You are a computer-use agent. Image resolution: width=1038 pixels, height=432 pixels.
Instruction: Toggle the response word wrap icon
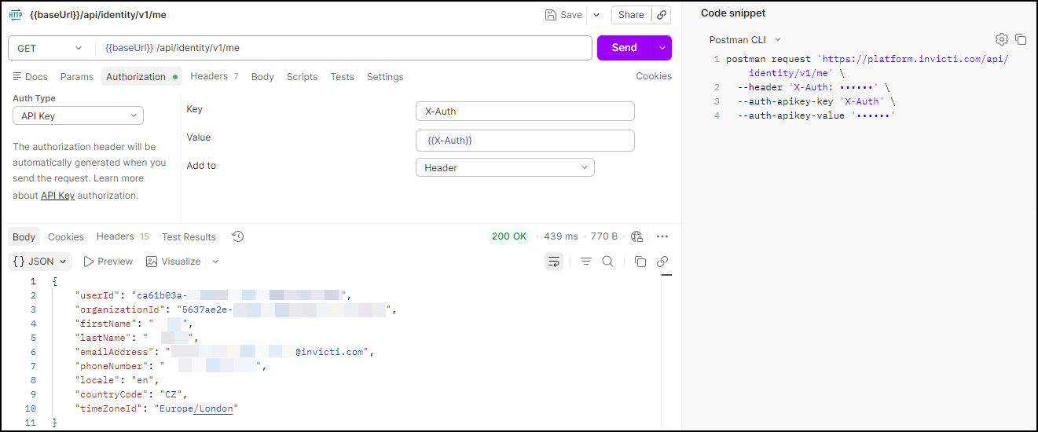554,262
